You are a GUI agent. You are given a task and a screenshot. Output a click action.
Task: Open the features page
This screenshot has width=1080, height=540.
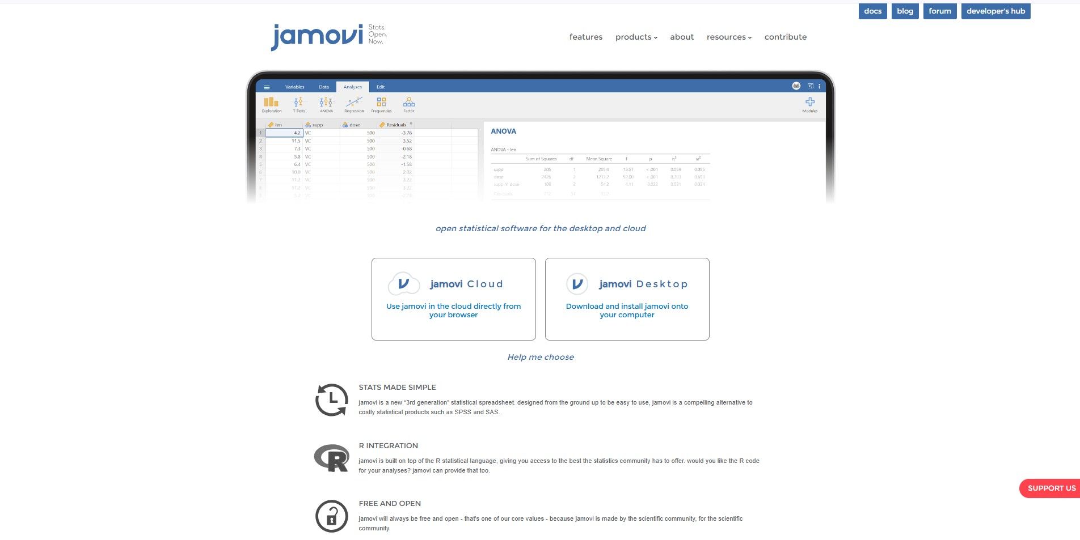585,37
